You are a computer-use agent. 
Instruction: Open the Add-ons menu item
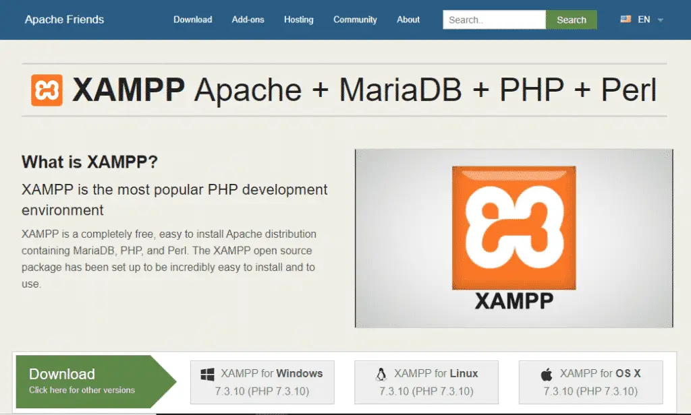(248, 20)
